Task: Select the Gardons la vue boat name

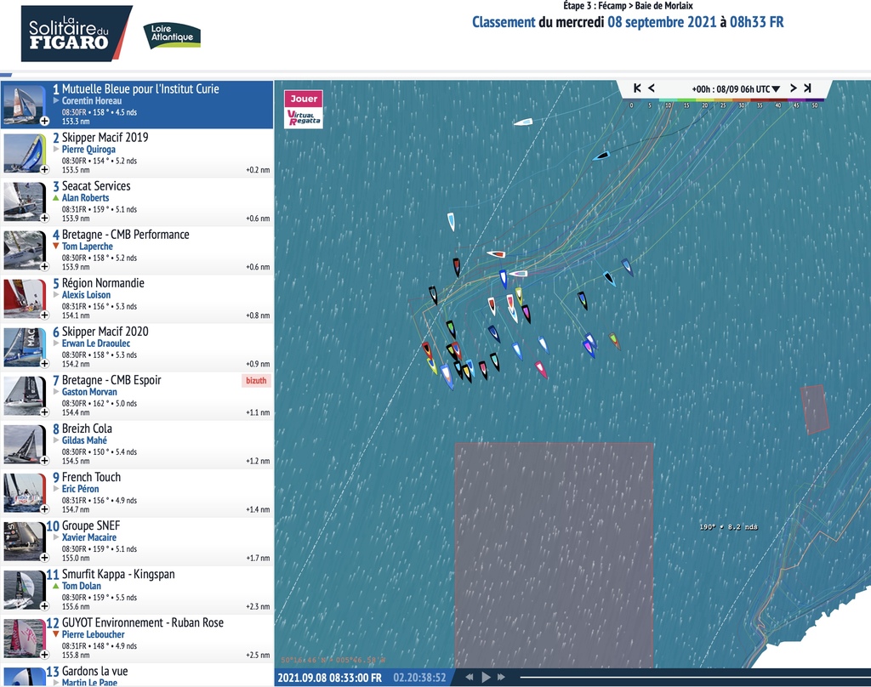Action: (94, 671)
